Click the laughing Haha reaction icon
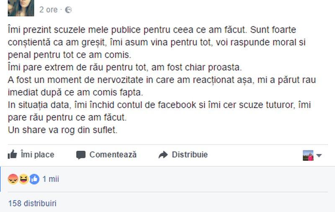This screenshot has height=212, width=335. (23, 179)
